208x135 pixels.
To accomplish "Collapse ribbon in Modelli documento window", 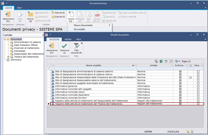I will coord(205,39).
